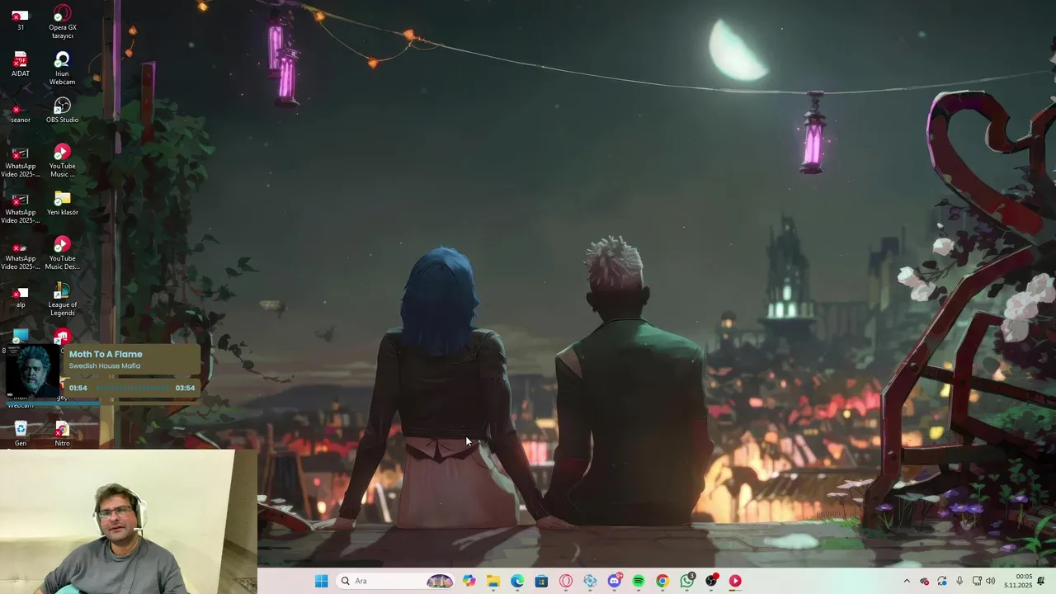Click the search highlight image in search bar
Screen dimensions: 1056x594
[440, 581]
